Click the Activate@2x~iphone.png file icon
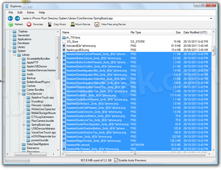This screenshot has width=221, height=170. point(64,46)
